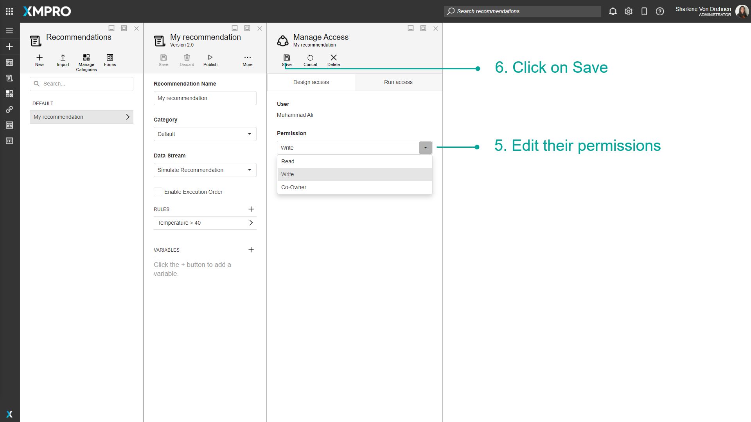Select Co-Owner from the permission list
This screenshot has width=751, height=422.
click(294, 187)
